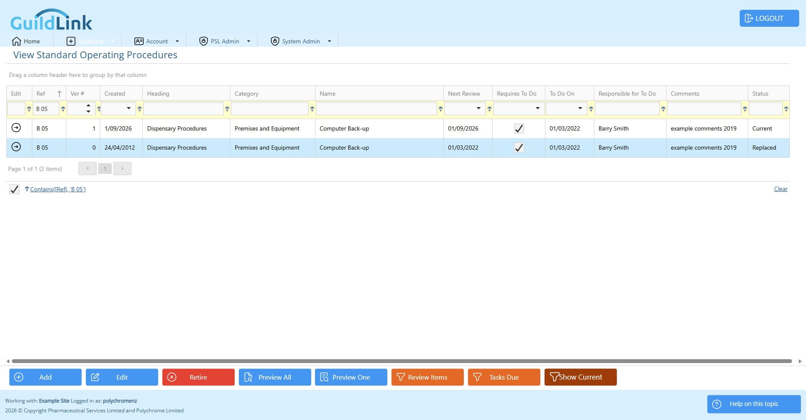Go to next page arrow in pager

(122, 168)
